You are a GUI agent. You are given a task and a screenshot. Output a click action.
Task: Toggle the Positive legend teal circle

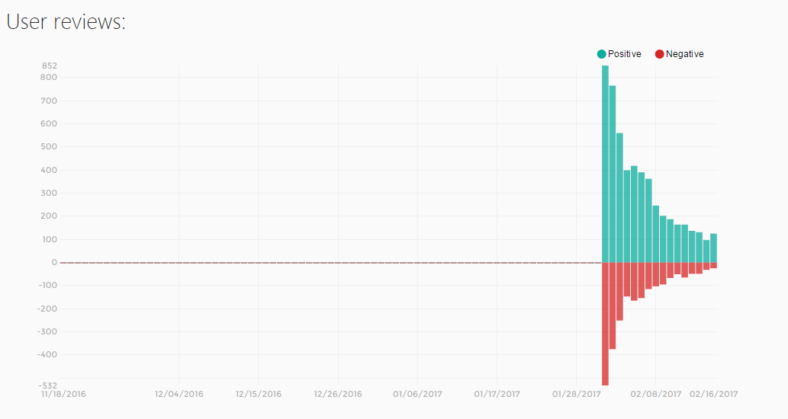(x=602, y=54)
